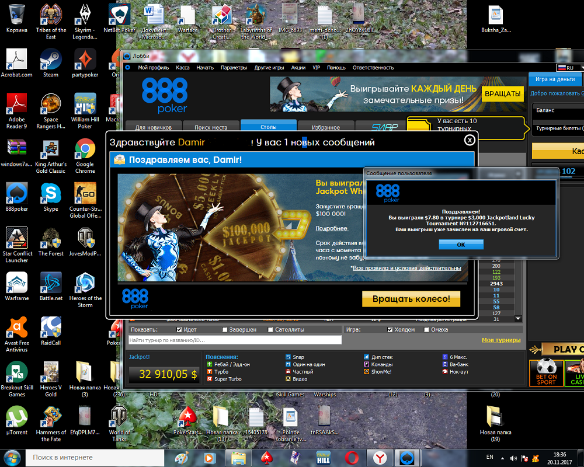
Task: Switch to the Поиск места tab
Action: point(211,127)
